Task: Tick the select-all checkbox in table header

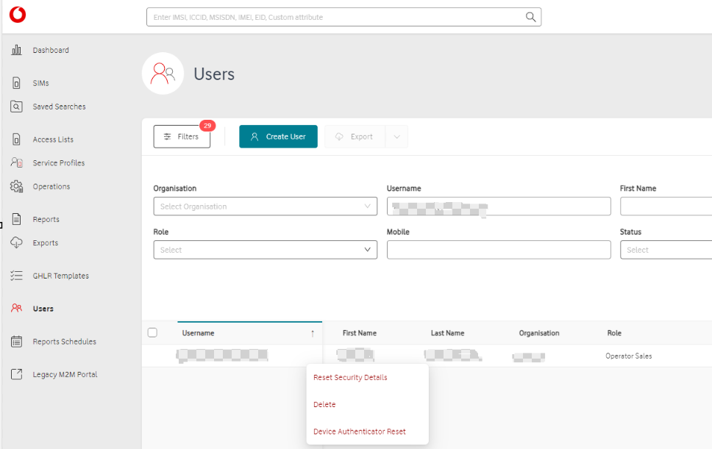Action: click(152, 332)
